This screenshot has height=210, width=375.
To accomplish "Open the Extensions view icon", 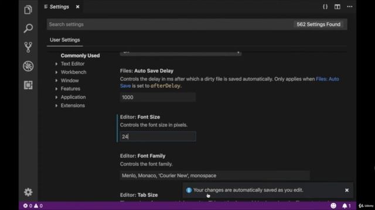I will coord(28,85).
